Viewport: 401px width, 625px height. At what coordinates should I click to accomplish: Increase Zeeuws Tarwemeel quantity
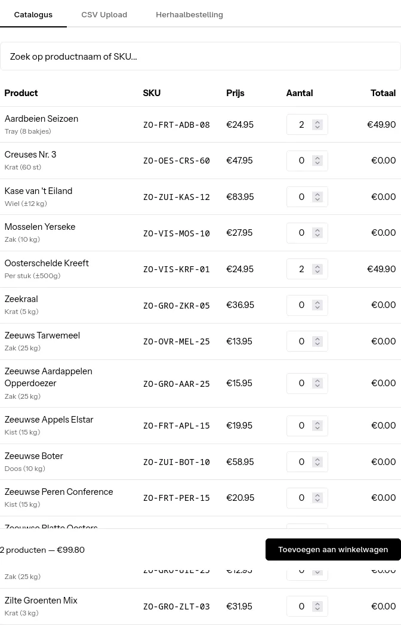(317, 338)
